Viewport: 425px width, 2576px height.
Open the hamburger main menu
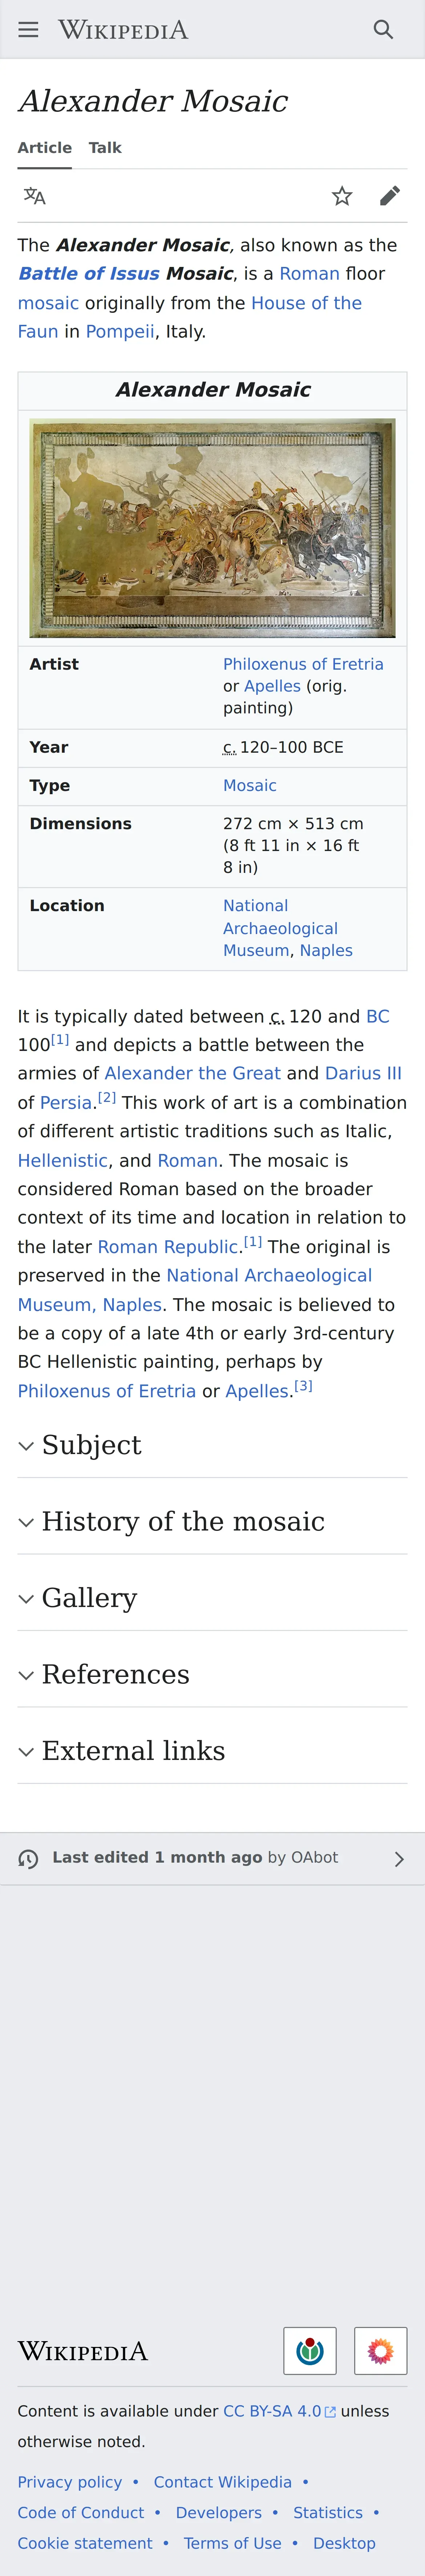coord(28,30)
